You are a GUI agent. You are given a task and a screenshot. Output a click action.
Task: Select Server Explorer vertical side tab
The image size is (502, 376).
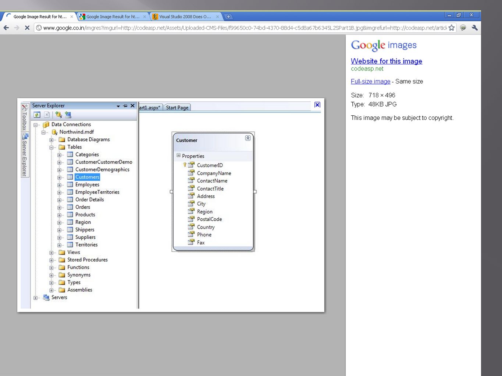(25, 155)
